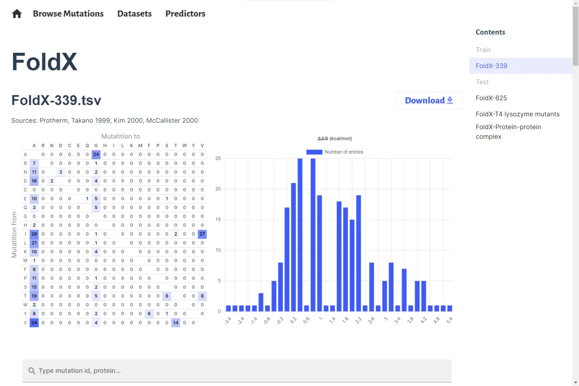Click the Mutatition to axis label
The height and width of the screenshot is (386, 579).
tap(121, 136)
